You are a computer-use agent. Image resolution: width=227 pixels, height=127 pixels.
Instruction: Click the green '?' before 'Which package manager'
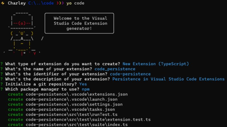(2, 89)
